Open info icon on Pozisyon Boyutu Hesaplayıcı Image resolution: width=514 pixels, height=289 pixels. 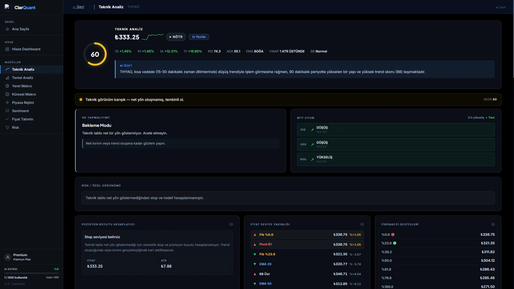pos(231,224)
